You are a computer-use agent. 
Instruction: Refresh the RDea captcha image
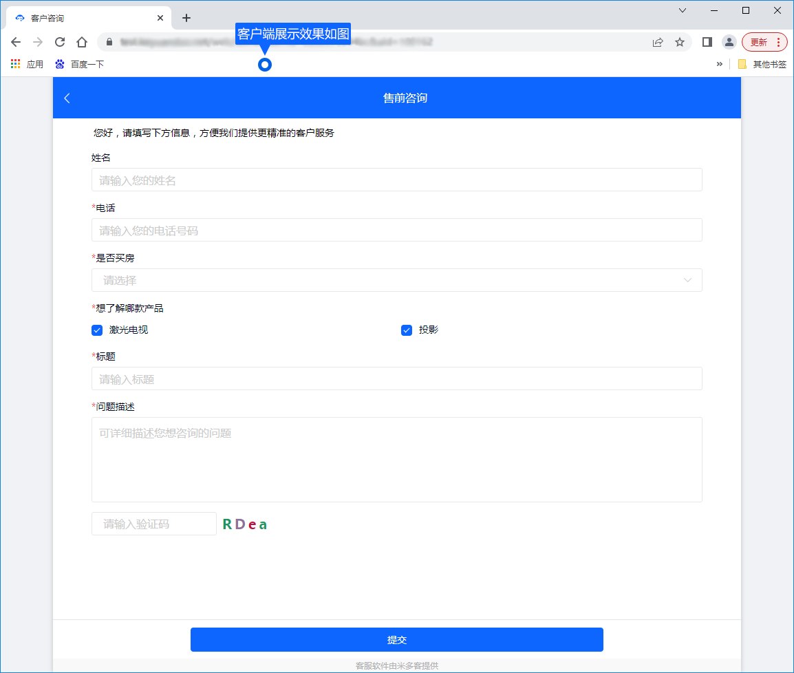pyautogui.click(x=244, y=524)
